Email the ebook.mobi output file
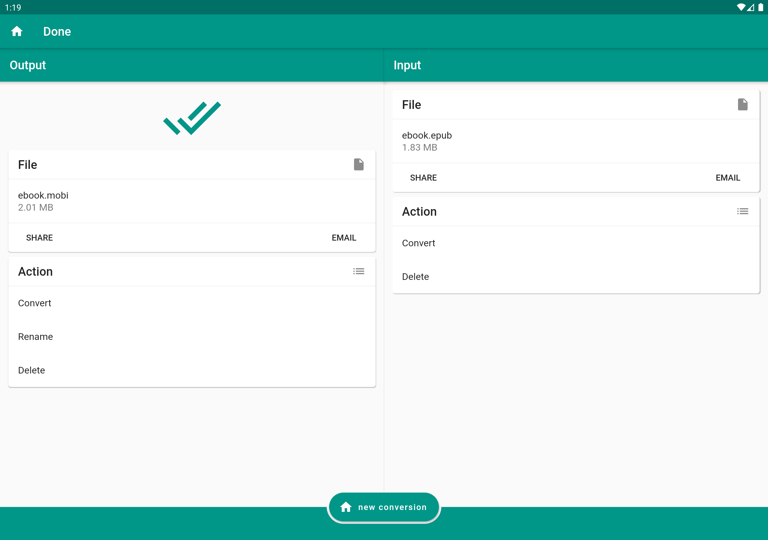768x540 pixels. 343,238
